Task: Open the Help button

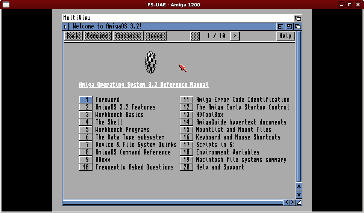Action: tap(285, 36)
